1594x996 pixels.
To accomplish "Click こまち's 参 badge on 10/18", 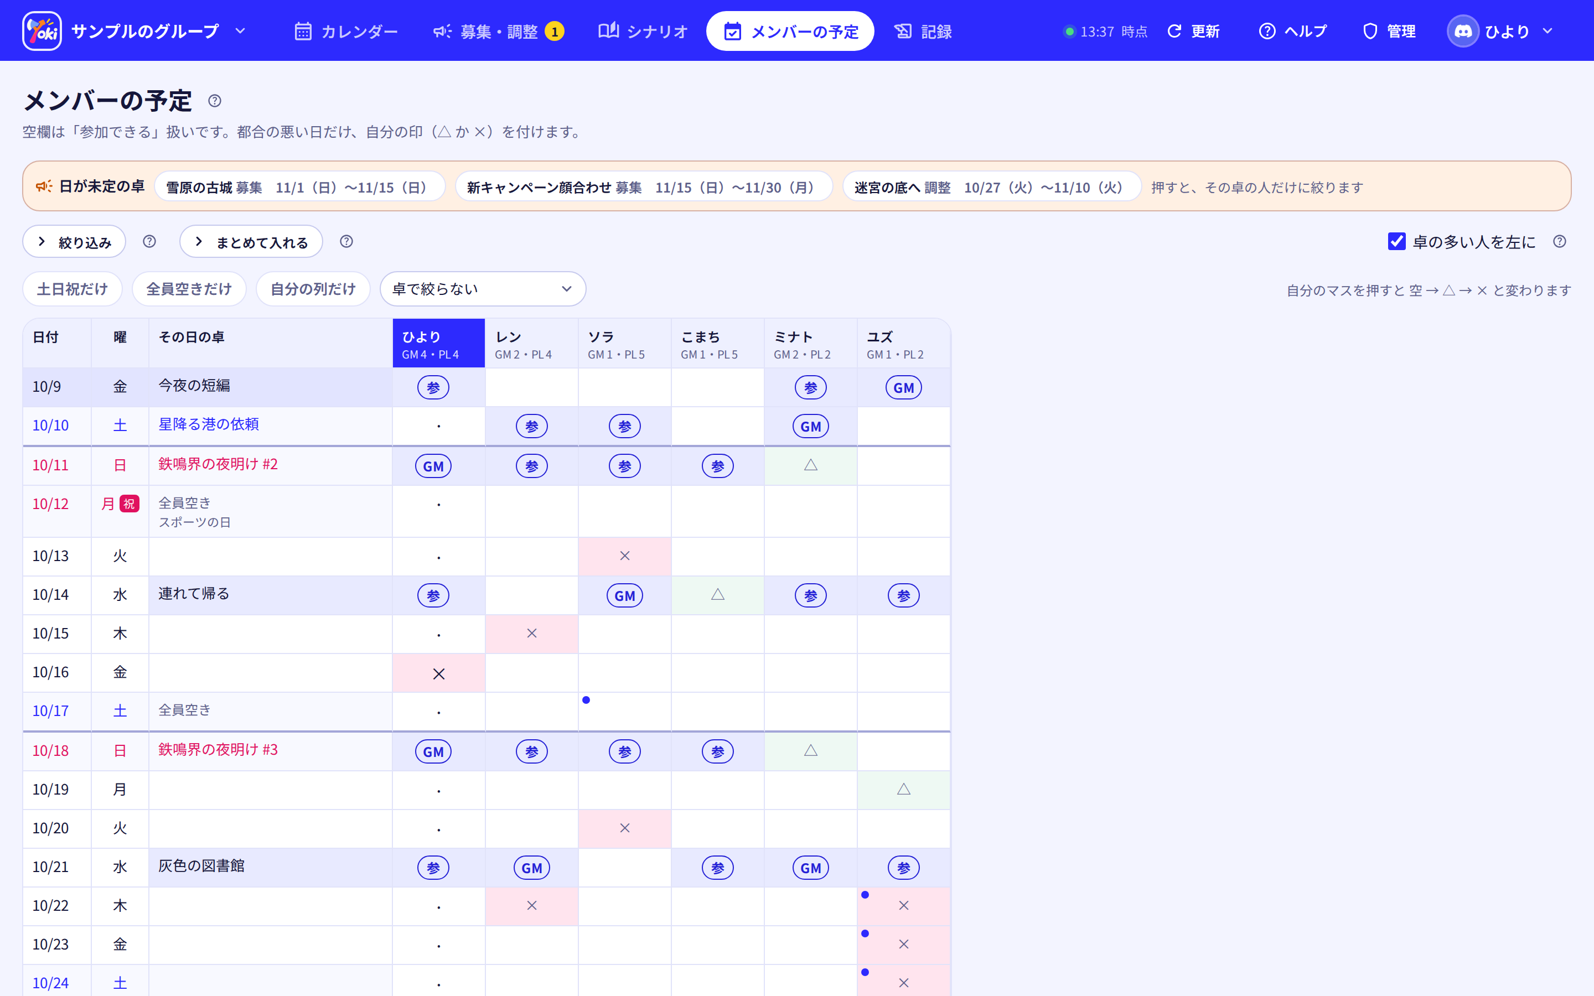I will pyautogui.click(x=718, y=751).
